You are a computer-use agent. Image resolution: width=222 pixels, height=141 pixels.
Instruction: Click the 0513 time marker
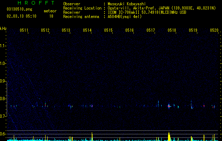(x=66, y=30)
